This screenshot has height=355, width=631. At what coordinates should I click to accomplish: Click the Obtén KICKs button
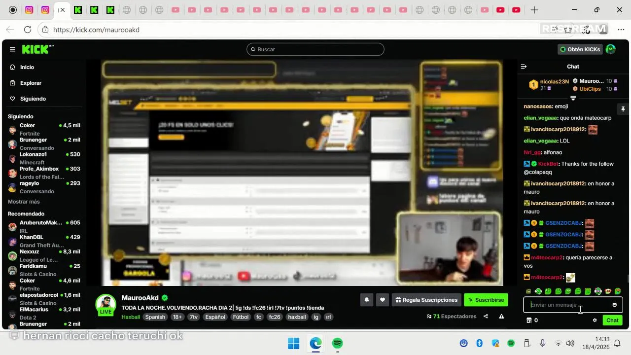pos(580,49)
